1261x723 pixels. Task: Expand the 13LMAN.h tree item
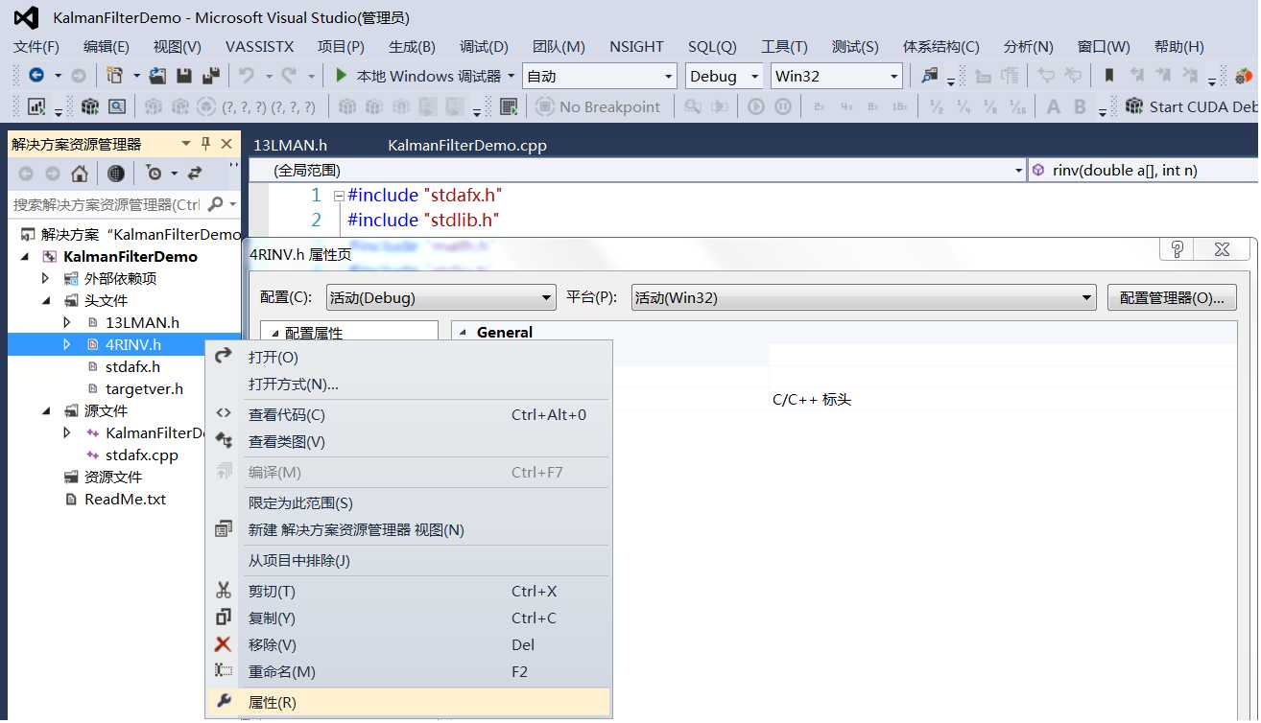[66, 322]
